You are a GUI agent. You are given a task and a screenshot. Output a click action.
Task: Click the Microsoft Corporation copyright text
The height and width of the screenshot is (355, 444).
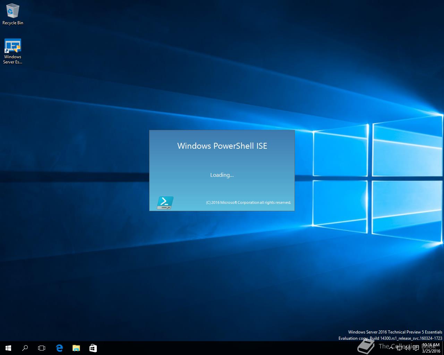[248, 202]
